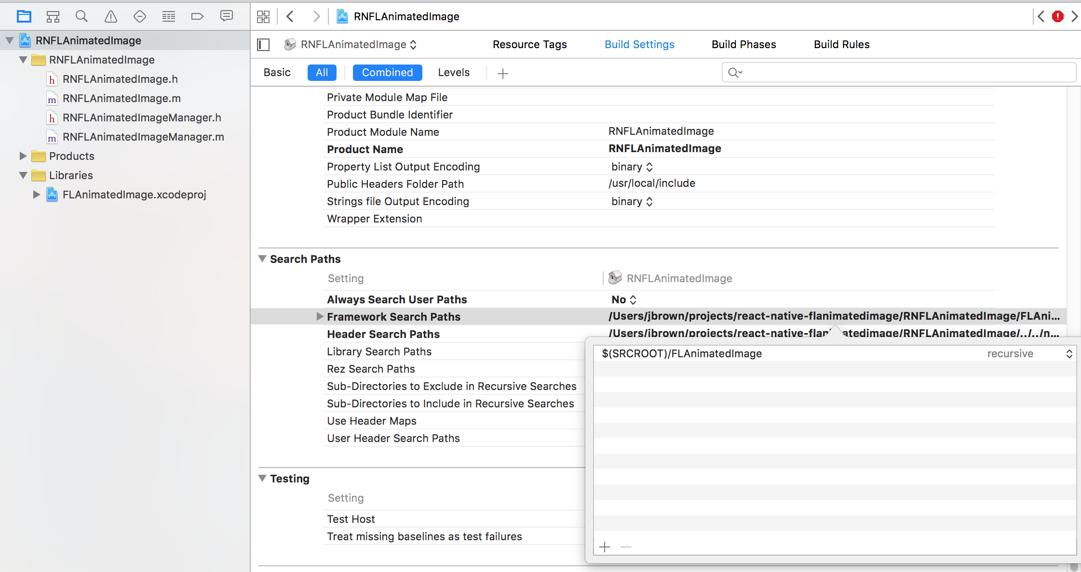The height and width of the screenshot is (572, 1081).
Task: Collapse the Search Paths section
Action: [262, 259]
